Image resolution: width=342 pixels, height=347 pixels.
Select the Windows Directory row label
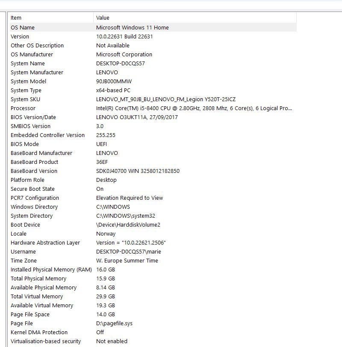coord(34,207)
